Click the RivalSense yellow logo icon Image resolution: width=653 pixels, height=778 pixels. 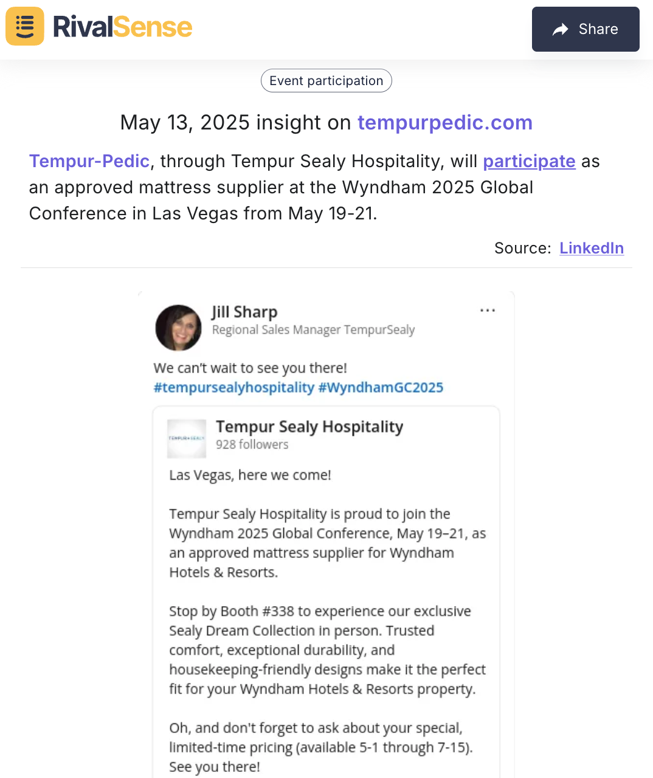pyautogui.click(x=25, y=26)
